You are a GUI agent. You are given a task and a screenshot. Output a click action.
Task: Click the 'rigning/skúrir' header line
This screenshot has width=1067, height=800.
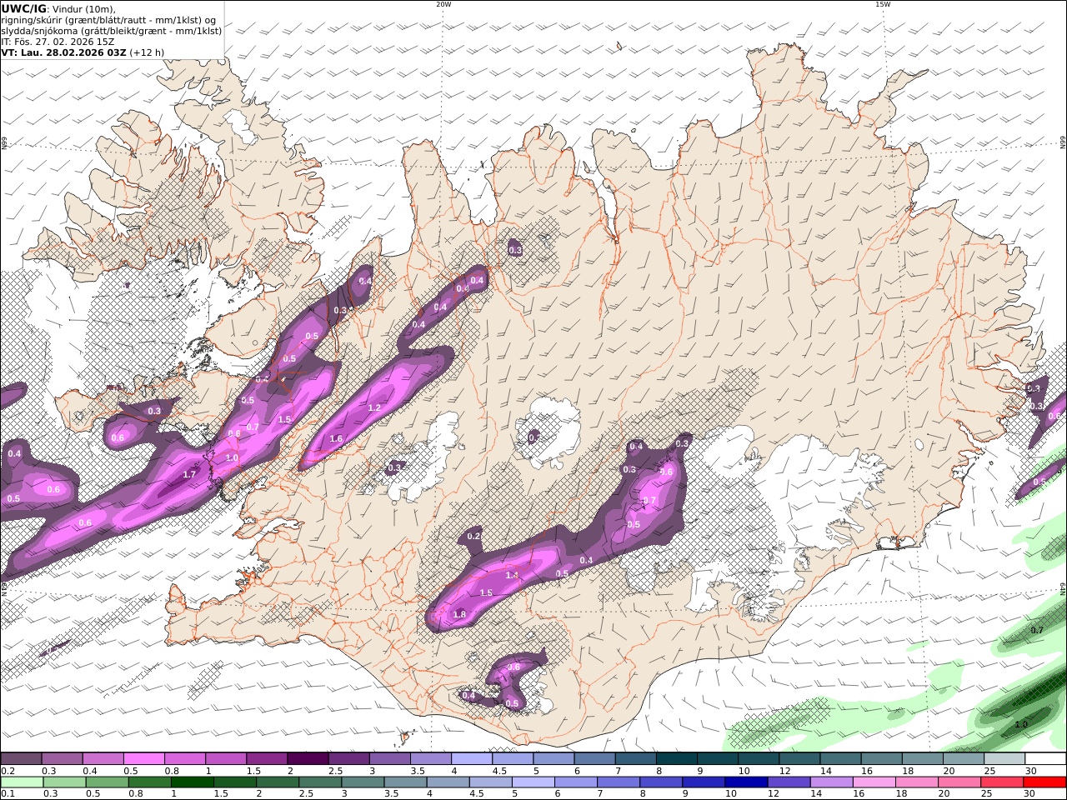[108, 19]
